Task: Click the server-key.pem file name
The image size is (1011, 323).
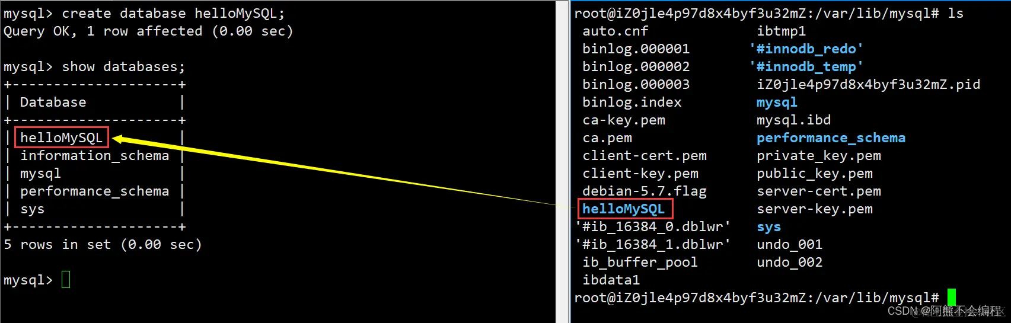Action: 815,209
